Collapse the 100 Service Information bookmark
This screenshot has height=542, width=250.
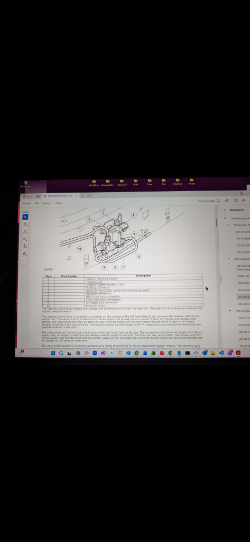click(x=228, y=225)
